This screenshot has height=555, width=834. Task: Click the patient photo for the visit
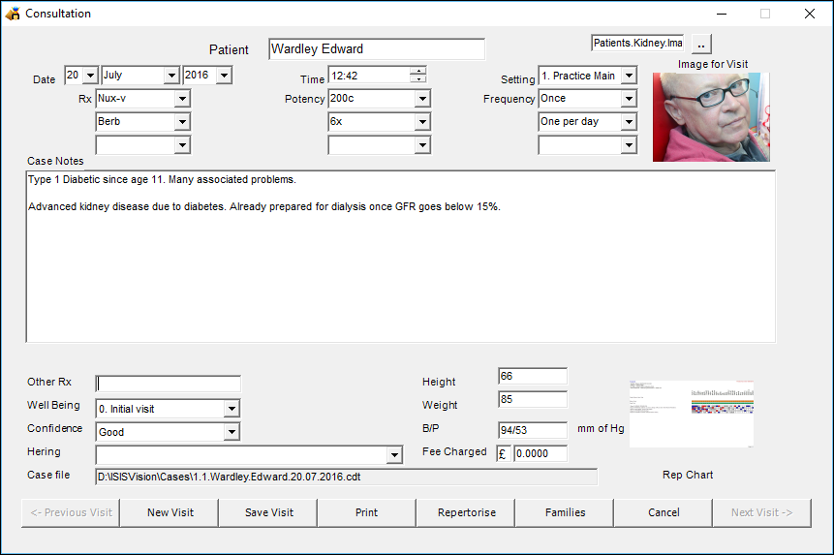coord(711,117)
